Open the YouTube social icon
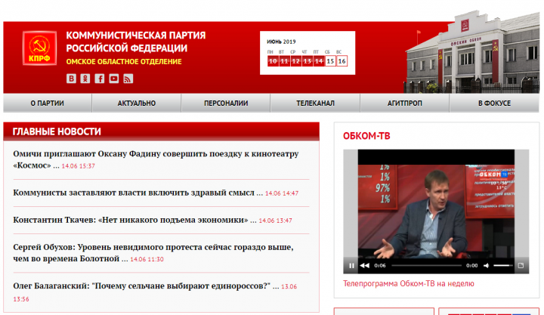This screenshot has width=544, height=315. pos(114,79)
